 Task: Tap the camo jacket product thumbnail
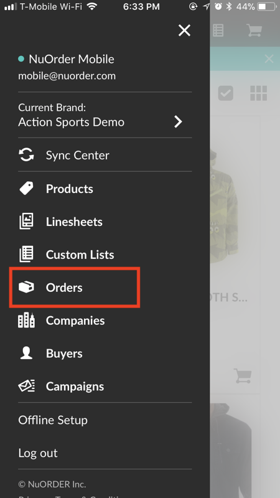224,207
